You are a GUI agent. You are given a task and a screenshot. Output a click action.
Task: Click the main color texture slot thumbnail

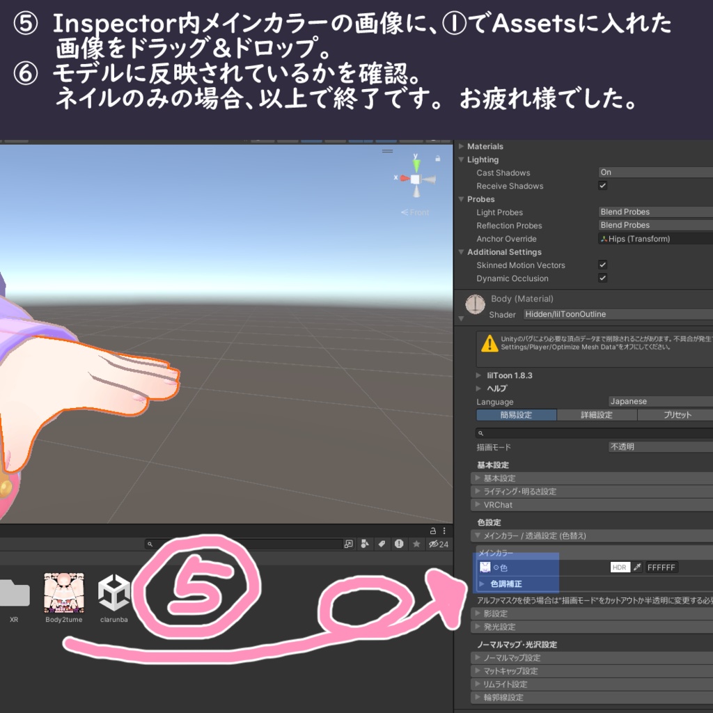(485, 567)
